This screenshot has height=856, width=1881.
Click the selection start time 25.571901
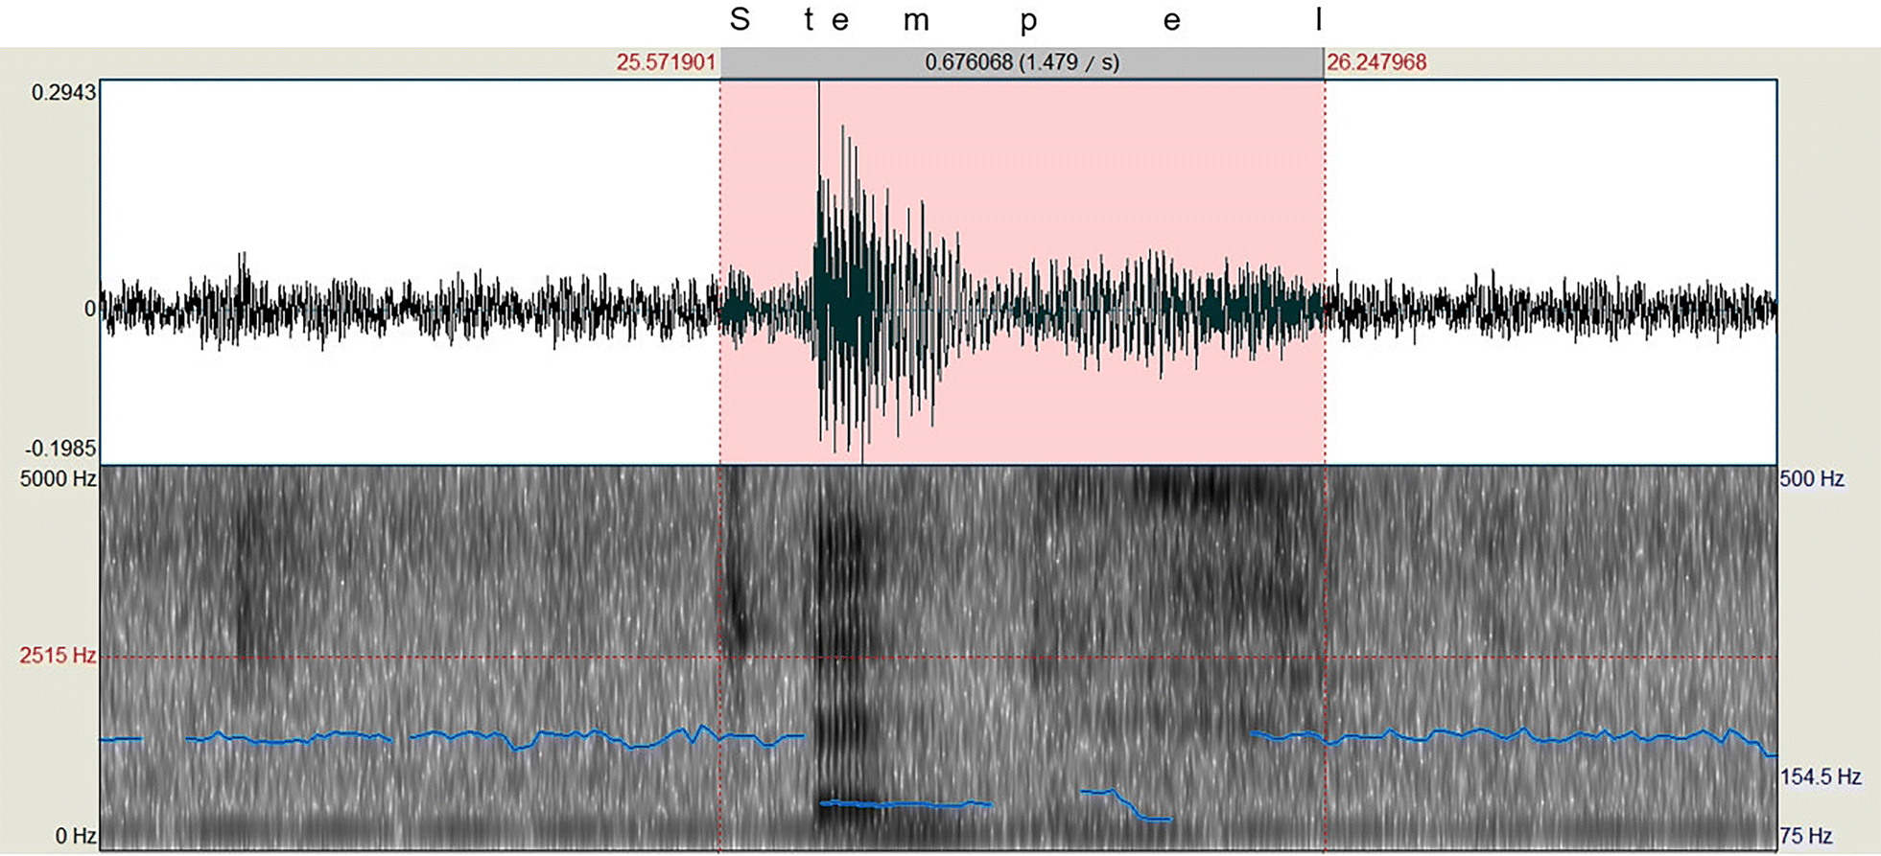[x=666, y=62]
